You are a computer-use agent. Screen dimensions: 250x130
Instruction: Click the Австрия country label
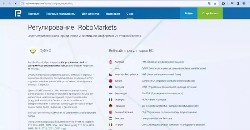[119, 62]
